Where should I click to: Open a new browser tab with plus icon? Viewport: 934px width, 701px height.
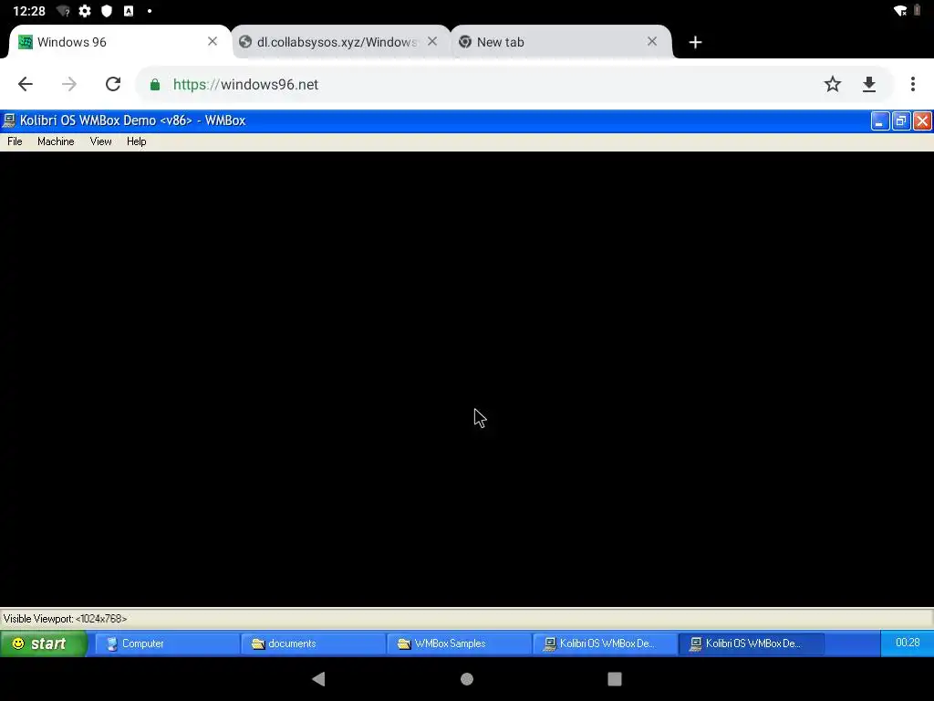(695, 42)
